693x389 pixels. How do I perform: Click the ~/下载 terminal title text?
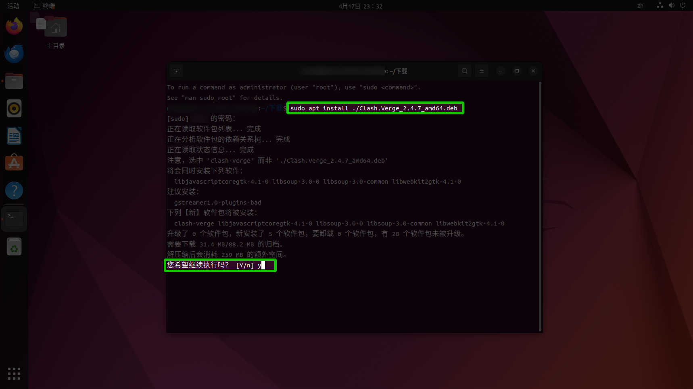tap(399, 71)
